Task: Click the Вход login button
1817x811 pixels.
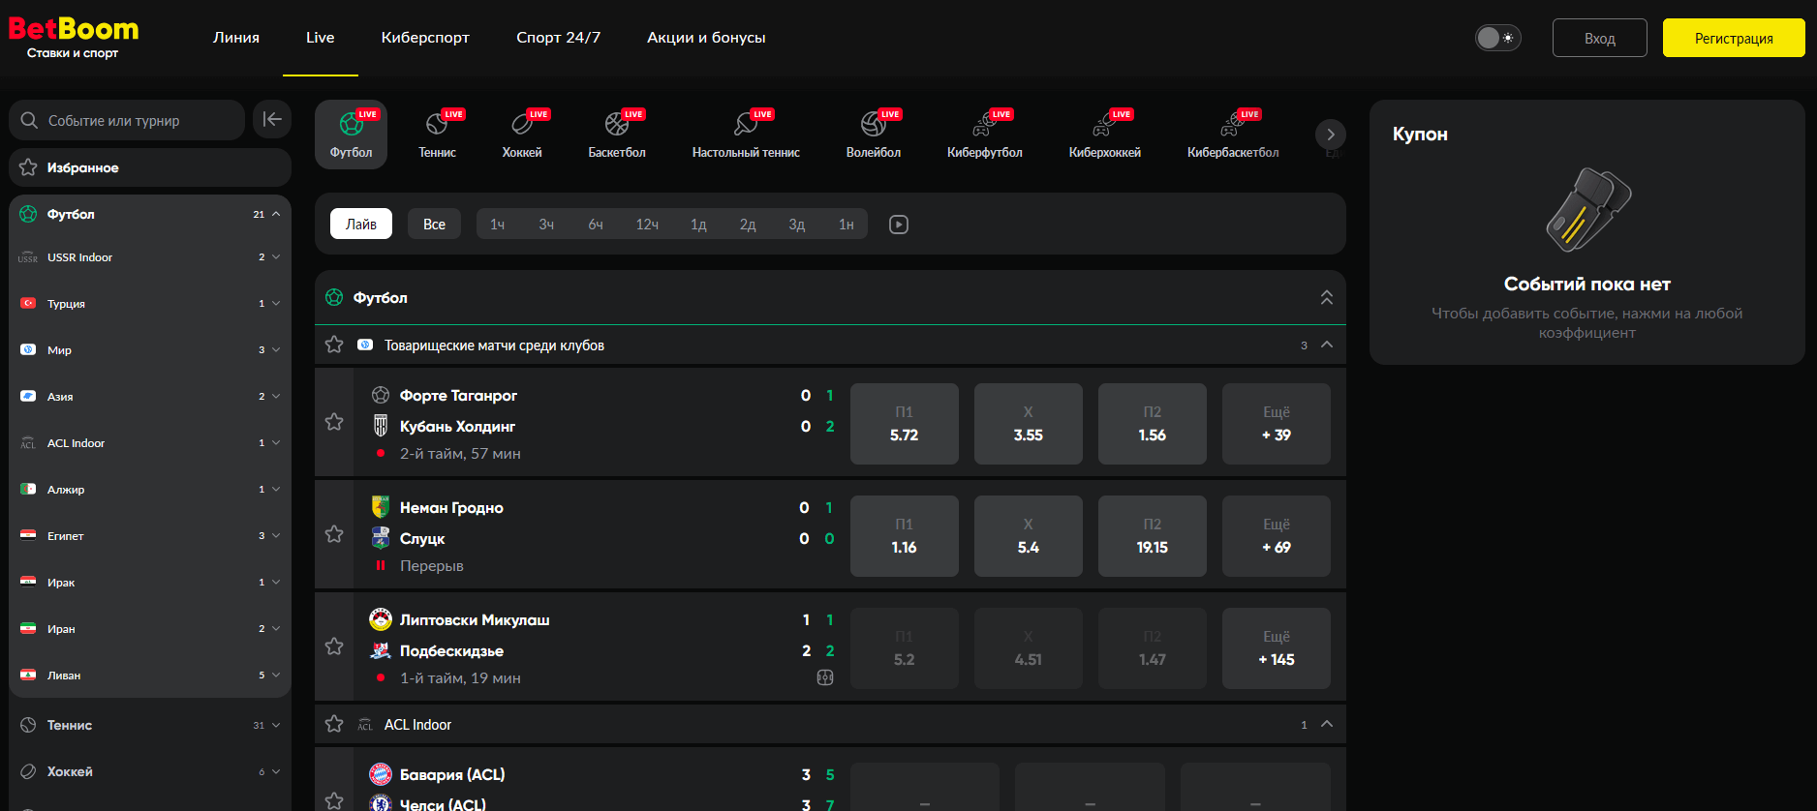Action: 1600,38
